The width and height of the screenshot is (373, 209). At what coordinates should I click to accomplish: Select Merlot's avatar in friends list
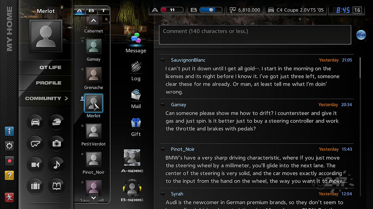[94, 103]
